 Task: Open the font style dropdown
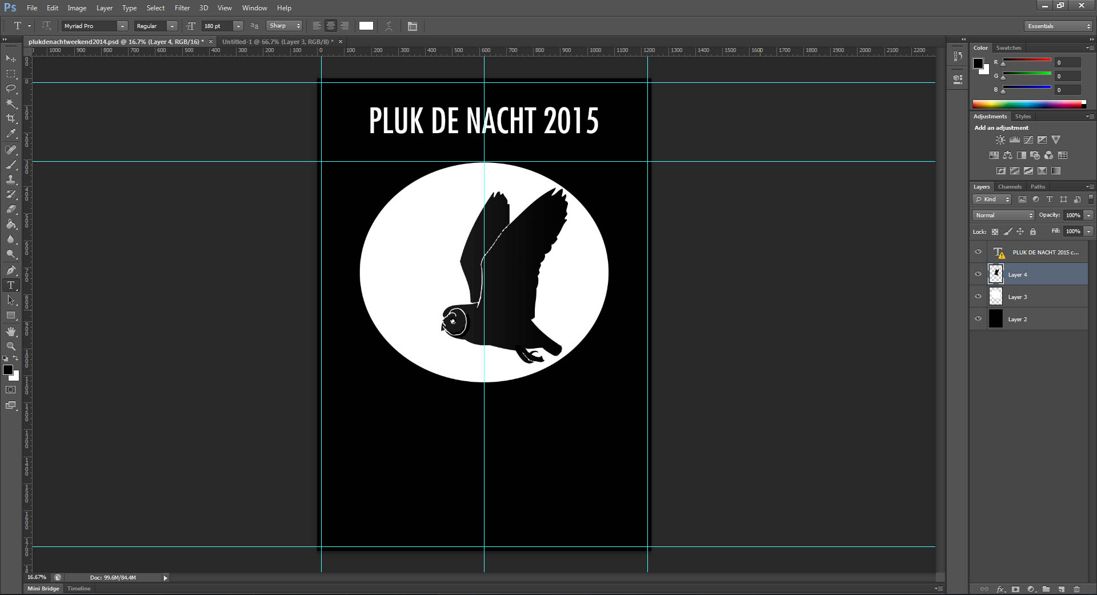172,26
